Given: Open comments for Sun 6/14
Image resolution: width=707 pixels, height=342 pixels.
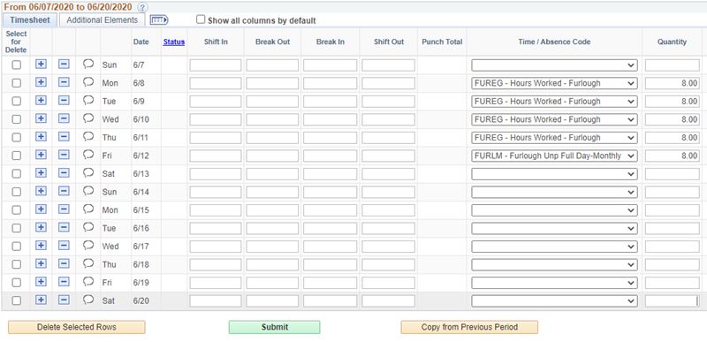Looking at the screenshot, I should point(88,191).
